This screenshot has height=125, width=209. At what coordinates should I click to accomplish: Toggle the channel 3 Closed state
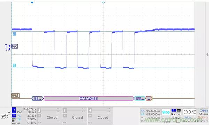coord(77,117)
